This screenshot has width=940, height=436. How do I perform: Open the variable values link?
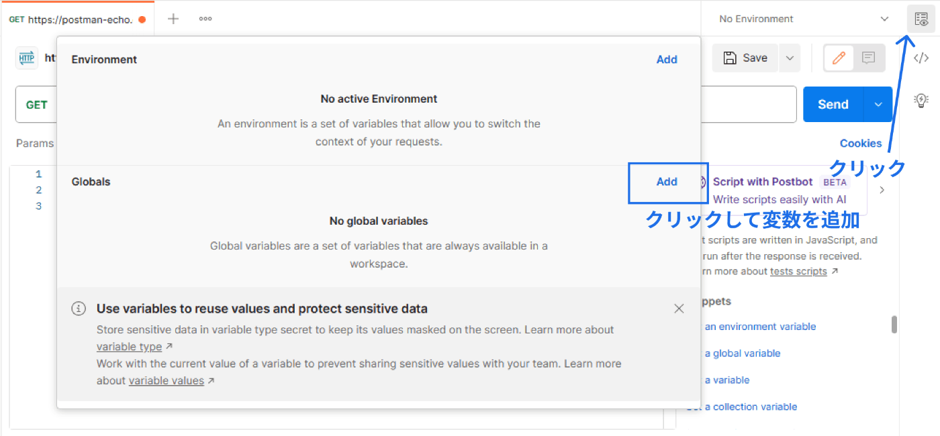click(167, 380)
